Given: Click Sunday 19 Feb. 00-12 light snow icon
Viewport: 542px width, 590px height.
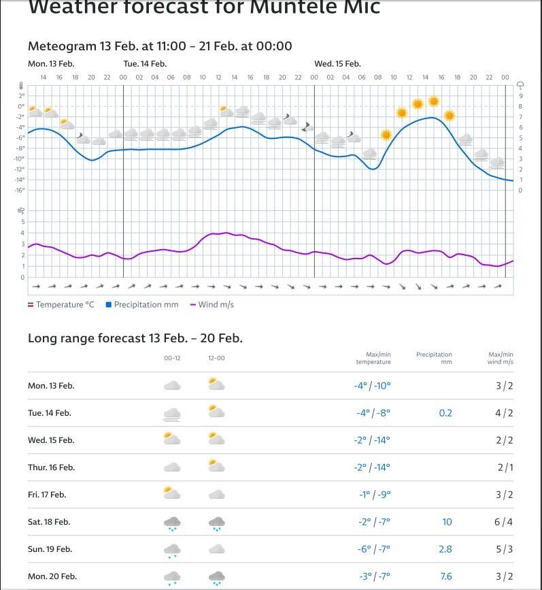Looking at the screenshot, I should pyautogui.click(x=172, y=550).
